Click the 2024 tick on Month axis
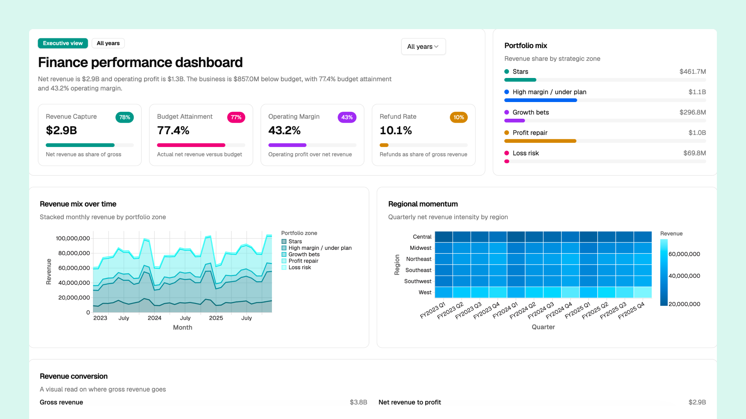746x419 pixels. pyautogui.click(x=154, y=318)
